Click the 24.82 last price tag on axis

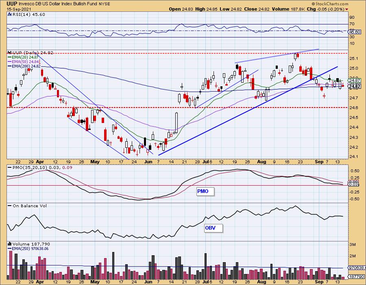coord(355,86)
